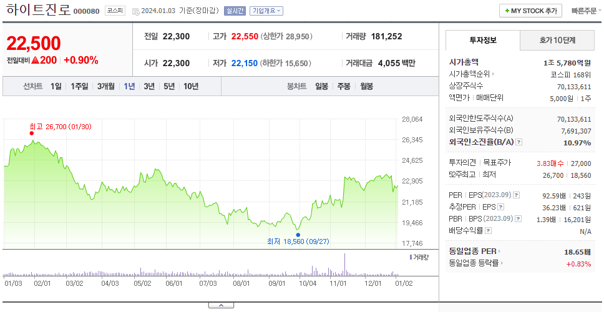Click the 거래량 value 181,252

(386, 37)
